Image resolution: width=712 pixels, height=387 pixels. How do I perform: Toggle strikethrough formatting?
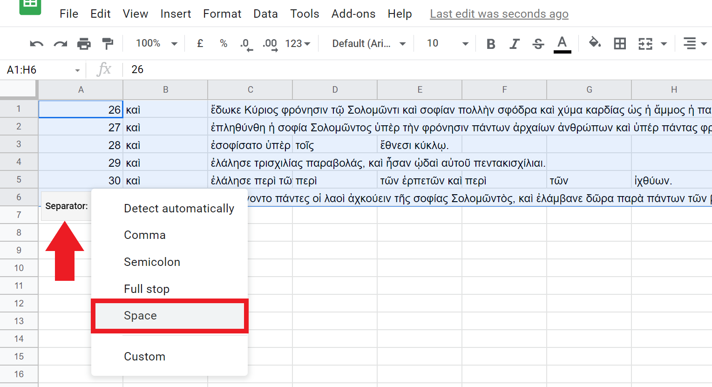pyautogui.click(x=538, y=44)
